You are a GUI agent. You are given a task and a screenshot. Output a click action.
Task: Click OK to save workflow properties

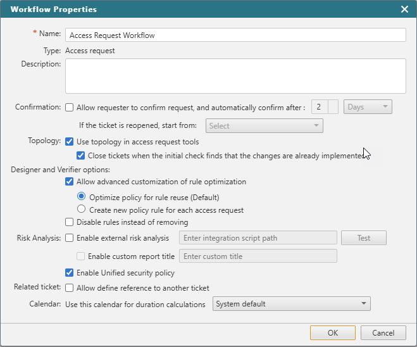(332, 332)
